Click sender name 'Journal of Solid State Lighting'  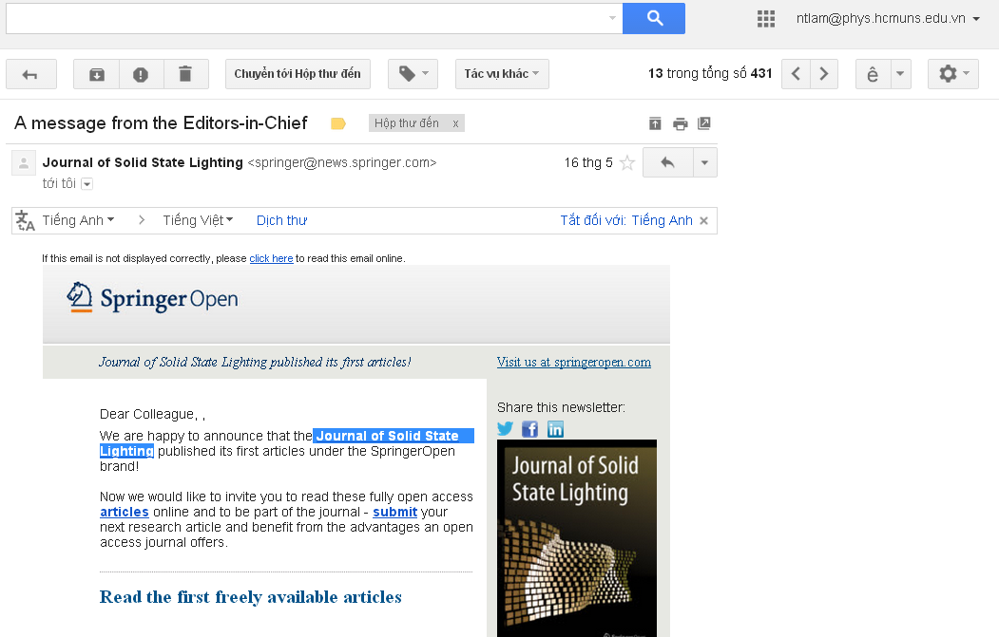143,163
